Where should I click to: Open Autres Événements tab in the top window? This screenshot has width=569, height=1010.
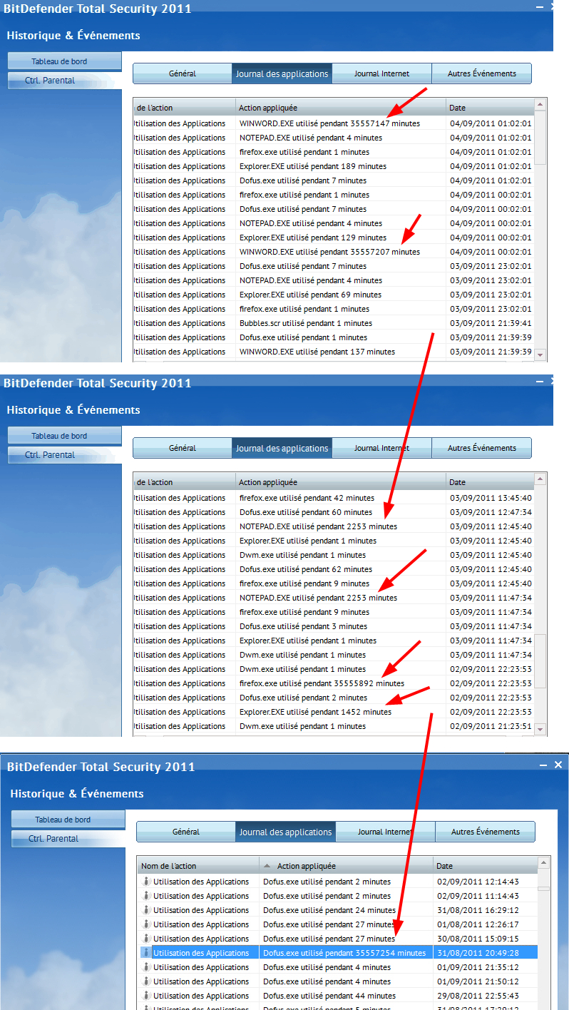coord(482,73)
